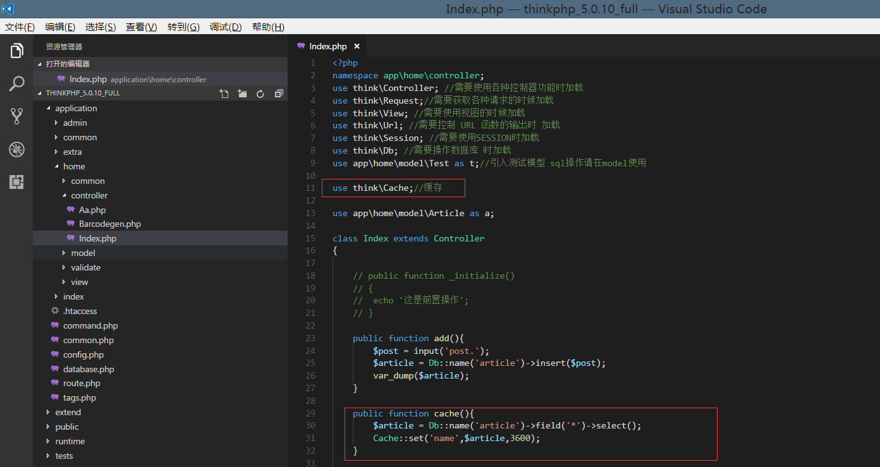The width and height of the screenshot is (880, 467).
Task: Open the Explorer view in activity bar
Action: tap(16, 51)
